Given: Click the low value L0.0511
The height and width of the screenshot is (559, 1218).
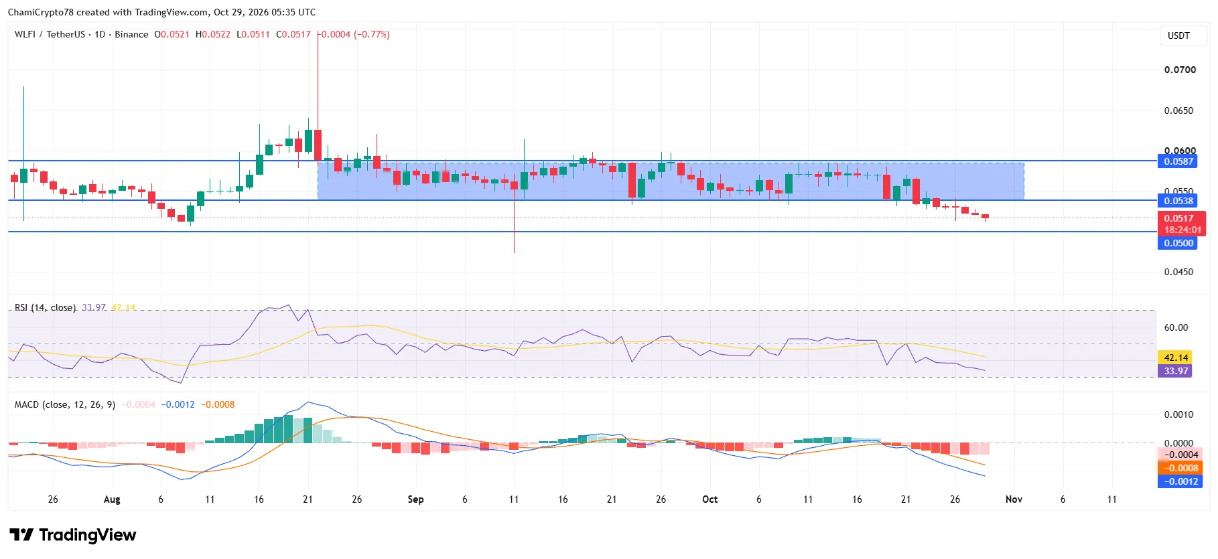Looking at the screenshot, I should pyautogui.click(x=253, y=34).
